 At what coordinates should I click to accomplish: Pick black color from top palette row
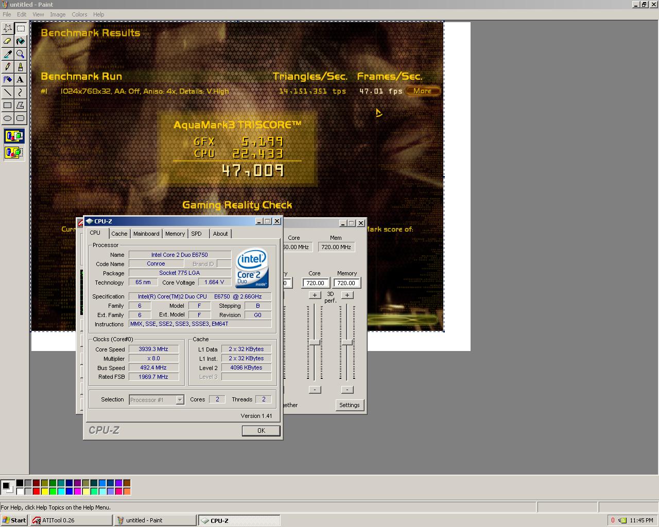pos(20,483)
